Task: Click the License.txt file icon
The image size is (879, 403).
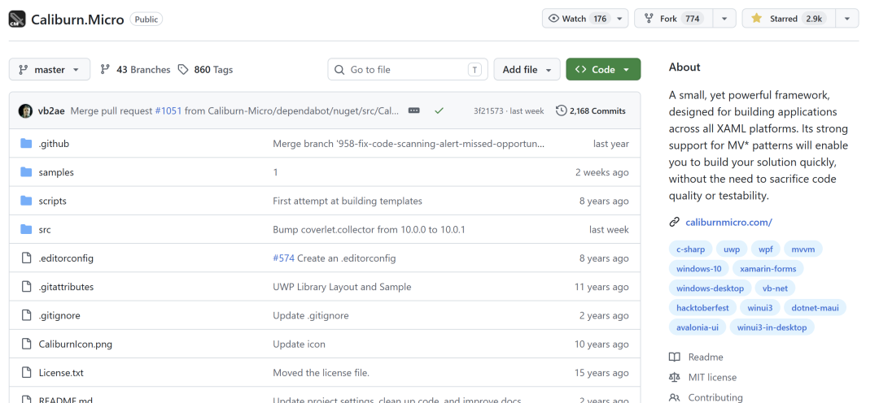Action: (x=26, y=372)
